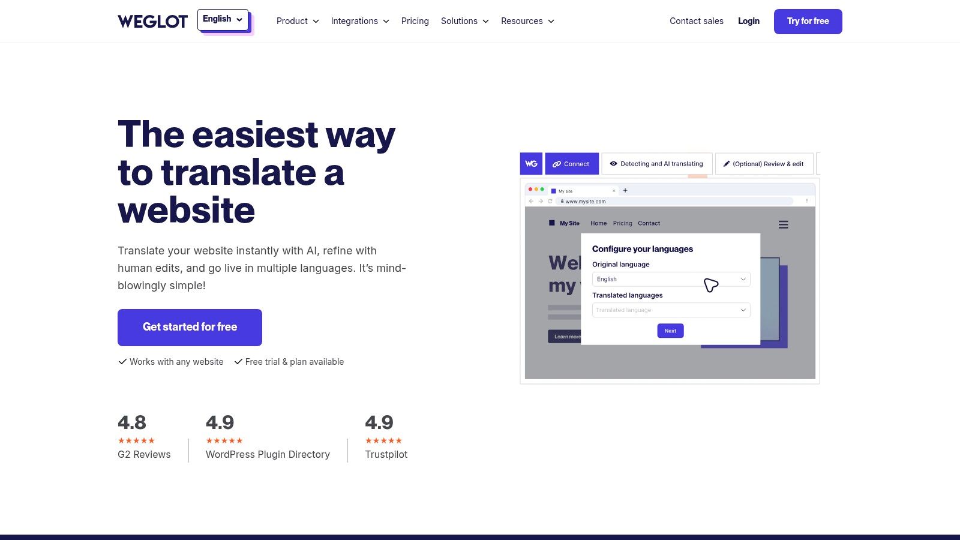Open the Translated language dropdown

(x=671, y=310)
